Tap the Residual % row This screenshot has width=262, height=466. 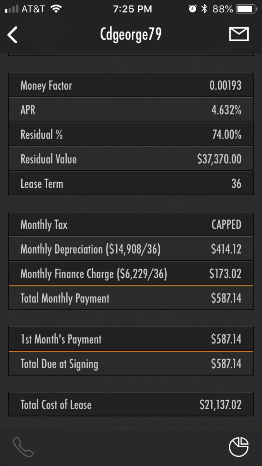coord(131,134)
